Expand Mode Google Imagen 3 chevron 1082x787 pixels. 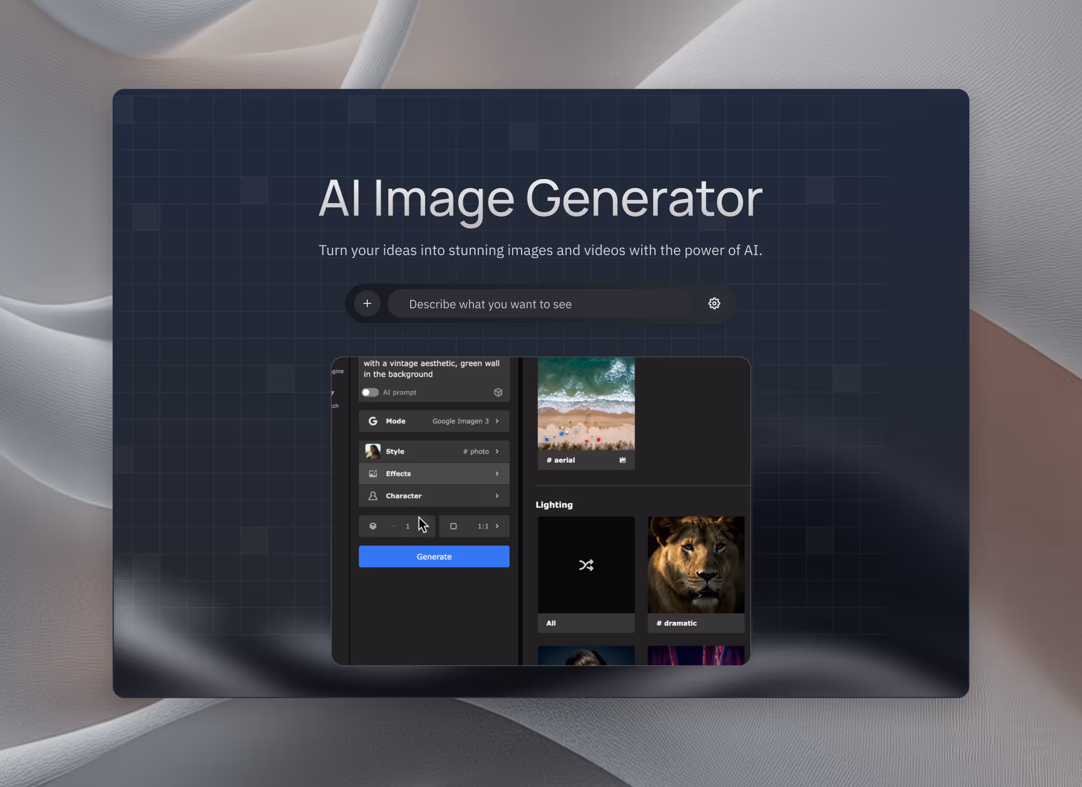pyautogui.click(x=497, y=421)
